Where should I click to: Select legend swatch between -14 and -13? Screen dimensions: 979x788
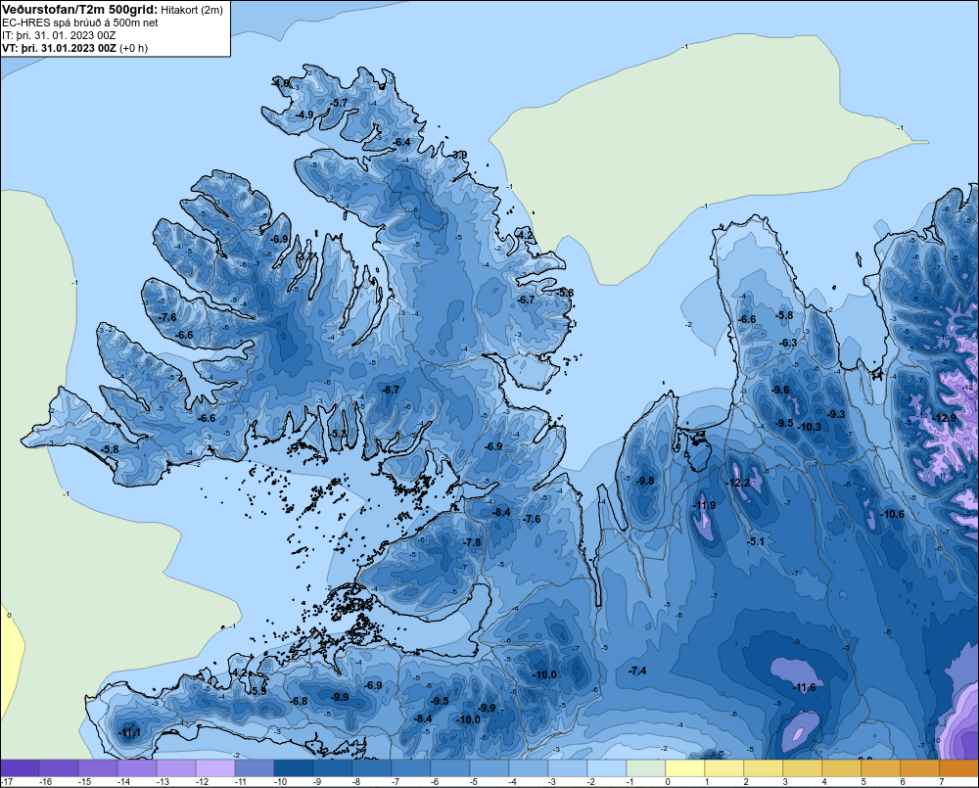tap(137, 768)
